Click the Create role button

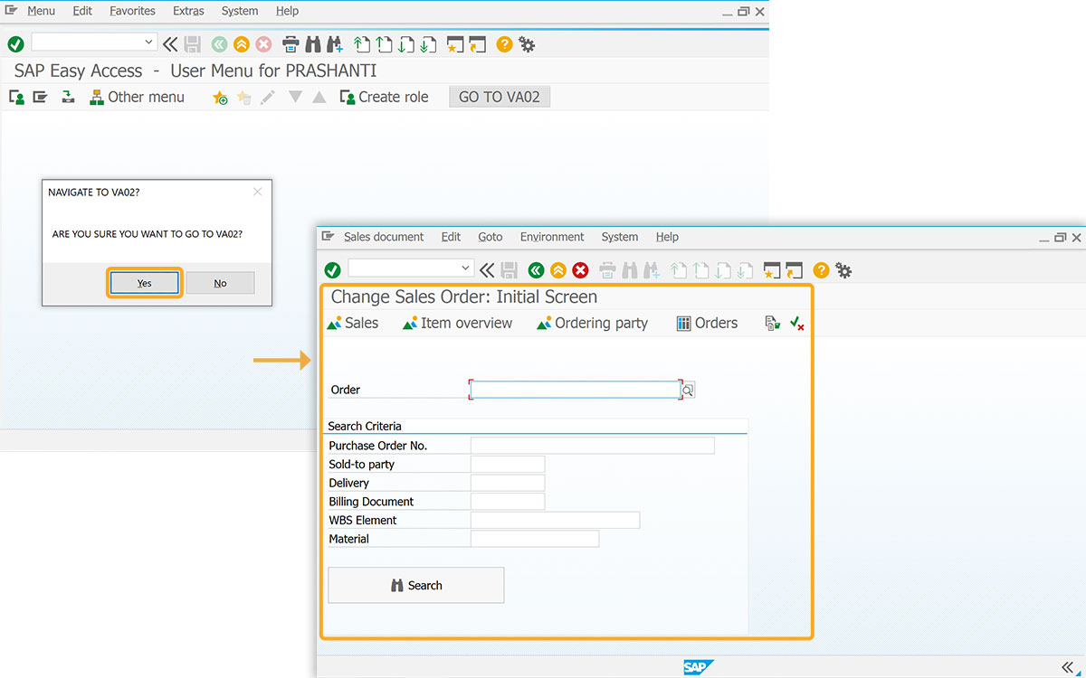384,97
